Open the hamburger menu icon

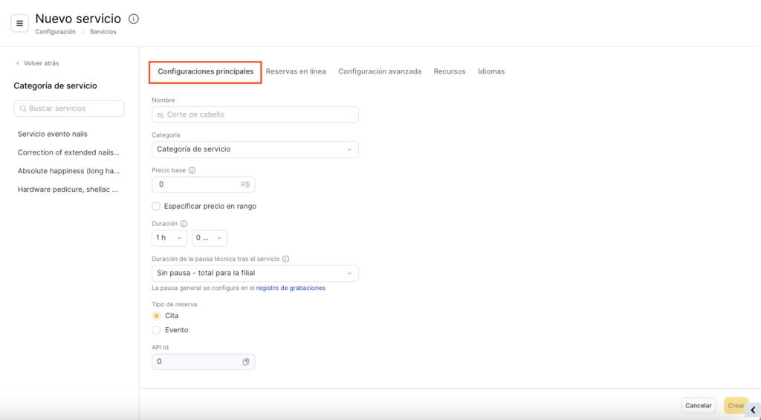[x=19, y=23]
